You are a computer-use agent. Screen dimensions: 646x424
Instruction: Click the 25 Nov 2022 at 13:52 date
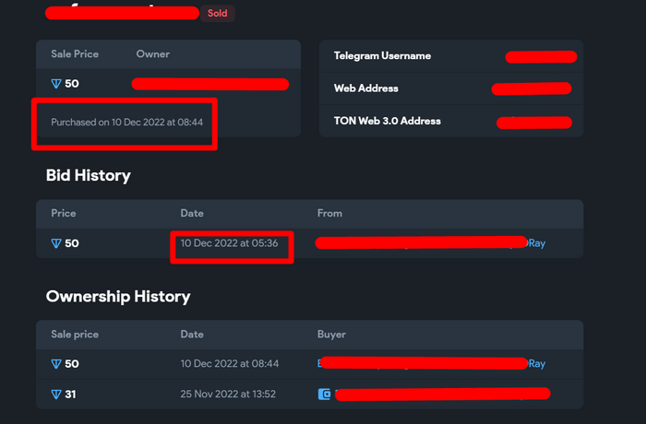coord(229,395)
